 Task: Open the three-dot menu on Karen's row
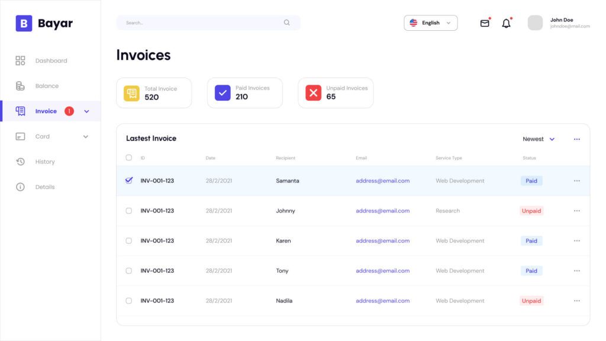(x=577, y=240)
